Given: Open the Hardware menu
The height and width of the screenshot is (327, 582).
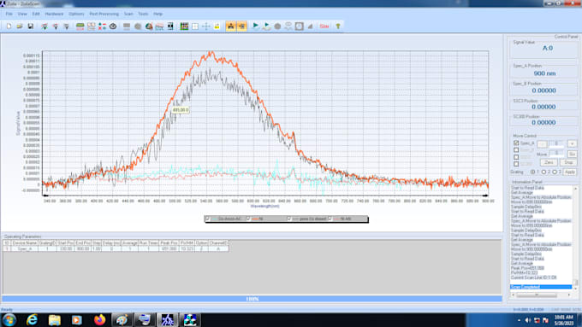Looking at the screenshot, I should pos(54,14).
